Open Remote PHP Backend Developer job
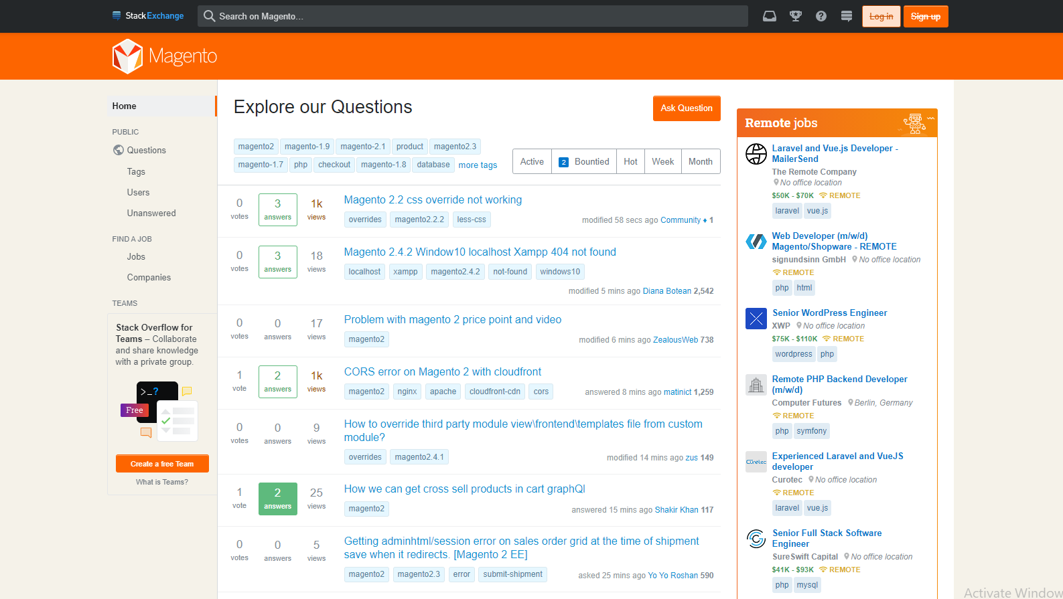The width and height of the screenshot is (1063, 599). pos(839,385)
